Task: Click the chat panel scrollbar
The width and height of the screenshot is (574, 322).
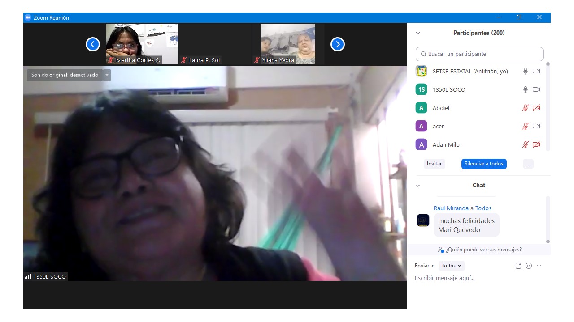Action: click(x=548, y=219)
